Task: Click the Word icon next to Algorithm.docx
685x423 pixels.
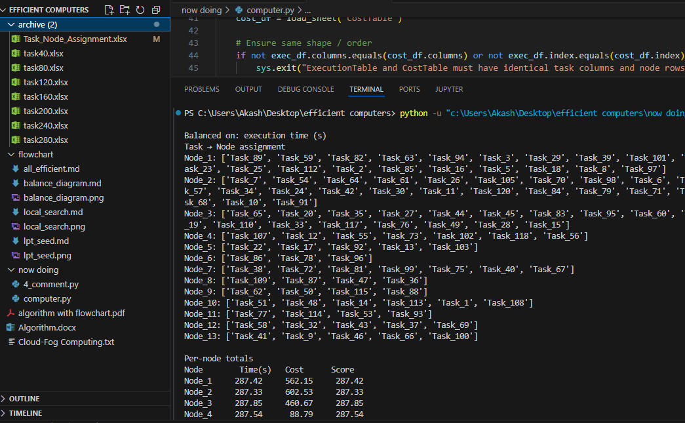Action: coord(11,328)
